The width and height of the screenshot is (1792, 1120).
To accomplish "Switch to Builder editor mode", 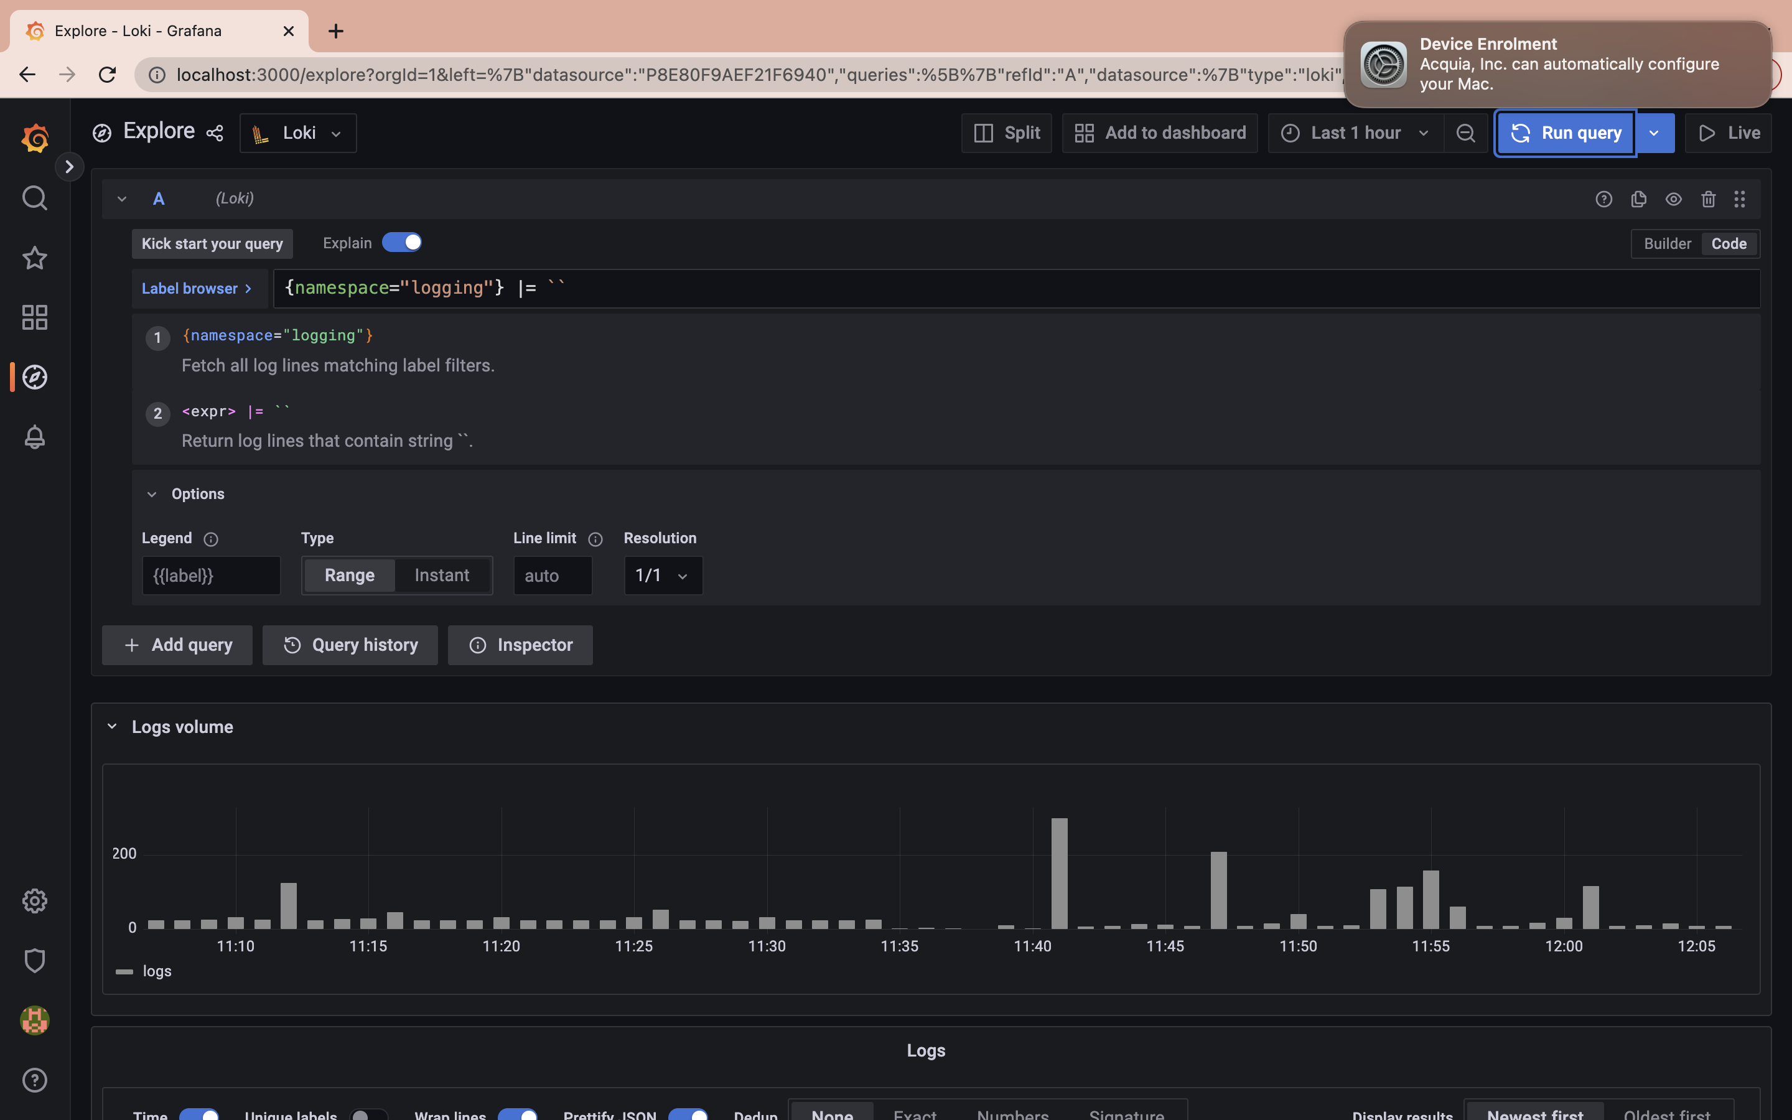I will (x=1667, y=244).
